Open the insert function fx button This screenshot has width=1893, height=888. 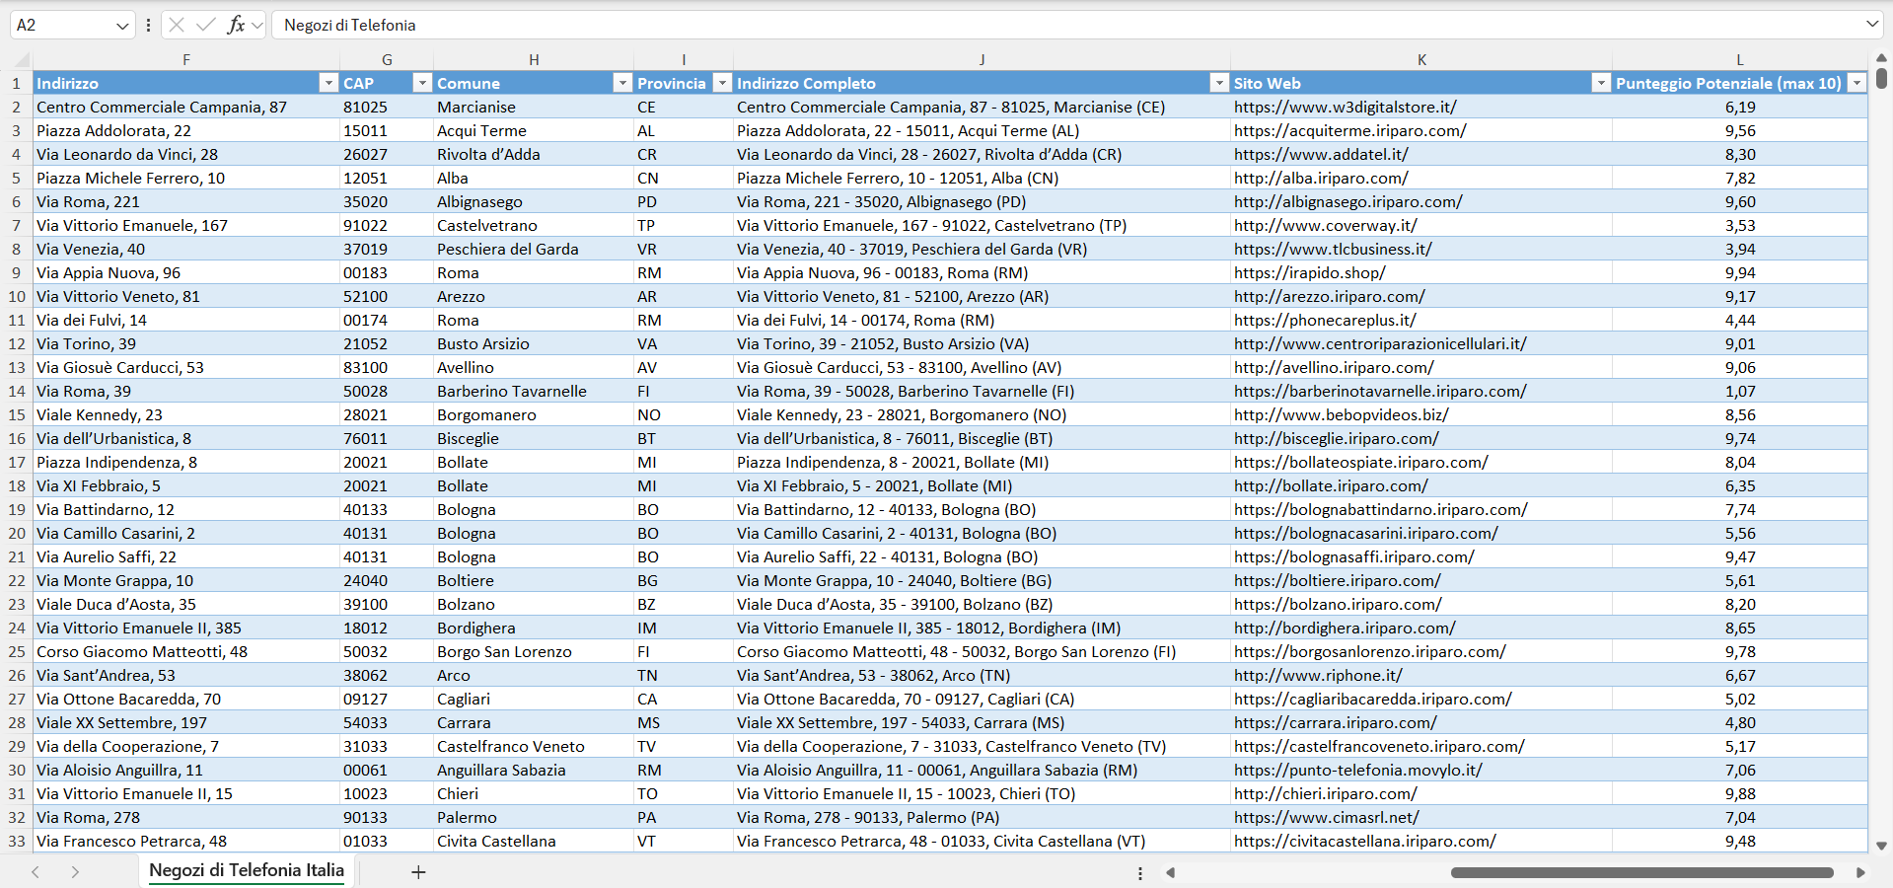tap(236, 25)
